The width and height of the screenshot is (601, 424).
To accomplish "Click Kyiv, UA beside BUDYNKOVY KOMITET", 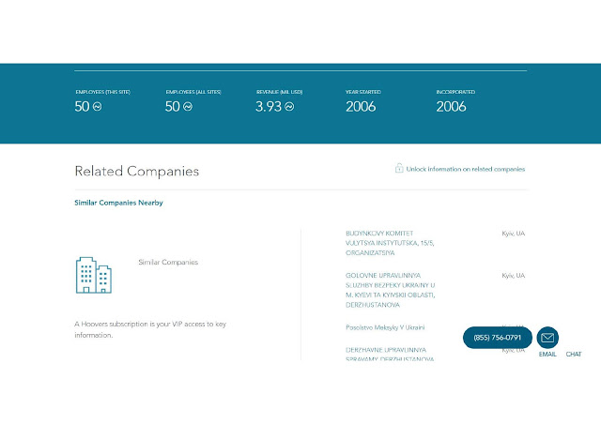I will [514, 234].
